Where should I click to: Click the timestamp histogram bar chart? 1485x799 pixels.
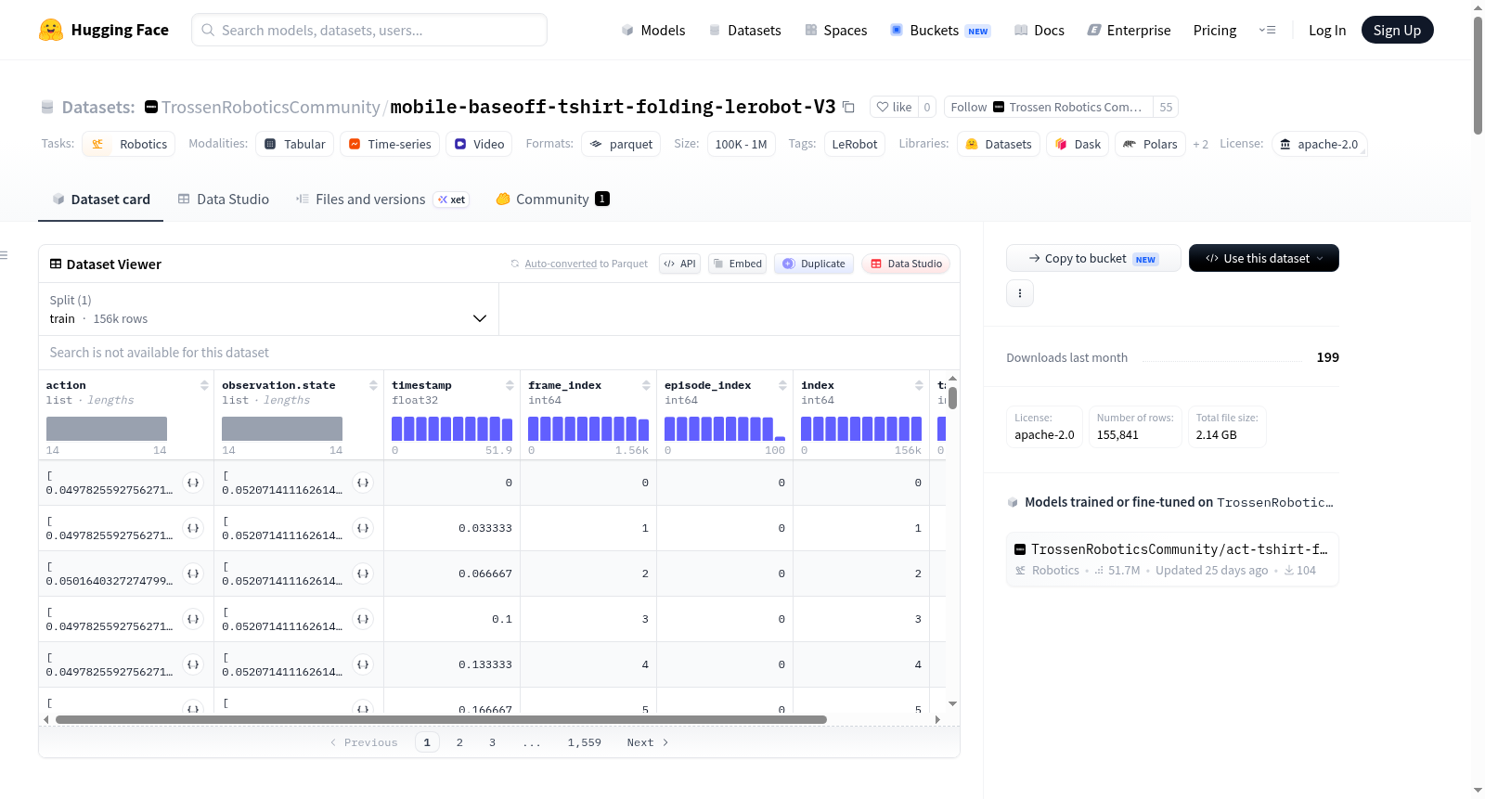[452, 429]
